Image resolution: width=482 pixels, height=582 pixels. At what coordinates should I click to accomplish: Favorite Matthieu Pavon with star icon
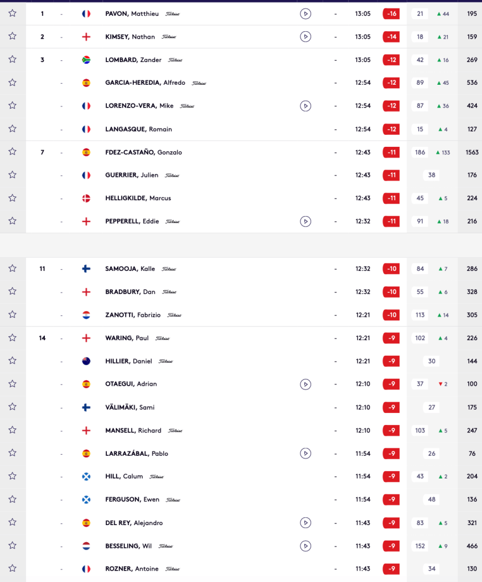tap(13, 13)
